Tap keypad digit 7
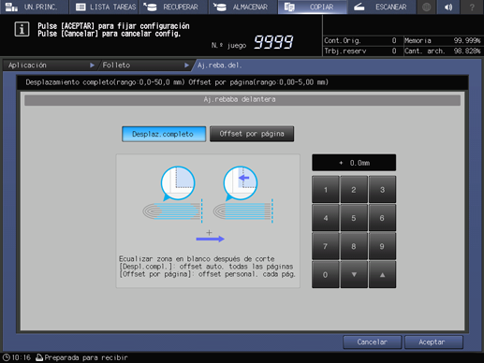The image size is (484, 363). point(326,246)
